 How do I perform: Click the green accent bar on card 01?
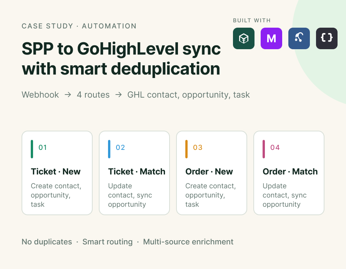32,149
